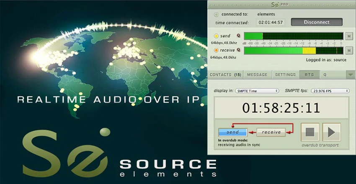Open the display in SMPTE Time dropdown
356x184 pixels.
coord(257,91)
